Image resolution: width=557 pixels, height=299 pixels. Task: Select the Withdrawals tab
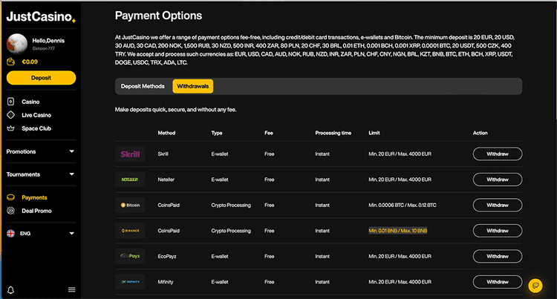pos(193,86)
